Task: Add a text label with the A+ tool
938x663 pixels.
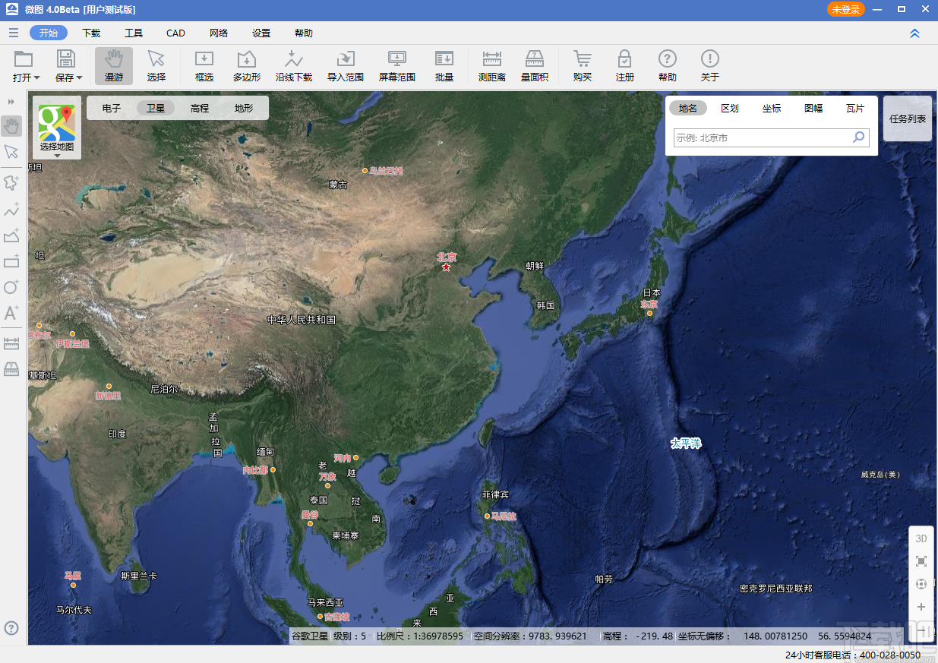Action: click(11, 312)
